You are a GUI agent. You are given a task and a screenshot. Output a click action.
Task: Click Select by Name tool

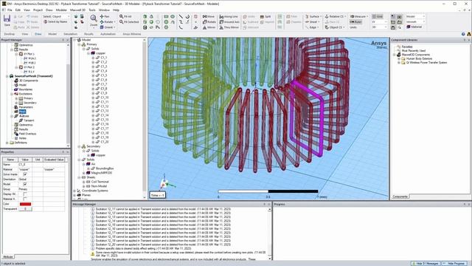tap(55, 21)
